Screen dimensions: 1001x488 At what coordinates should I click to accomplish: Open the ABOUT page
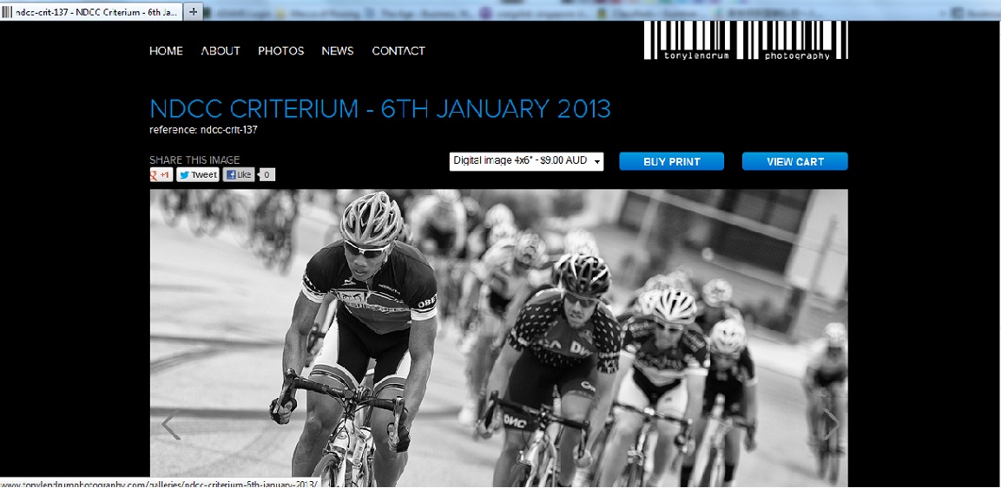(221, 51)
